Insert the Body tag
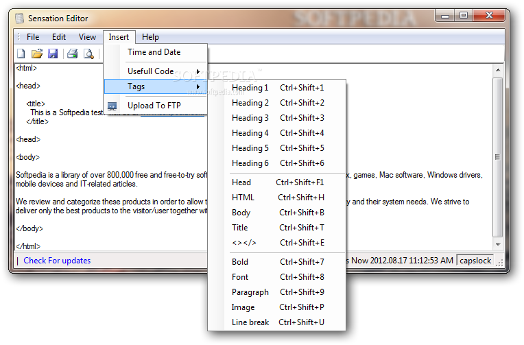Screen dimensions: 524x345 tap(276, 213)
